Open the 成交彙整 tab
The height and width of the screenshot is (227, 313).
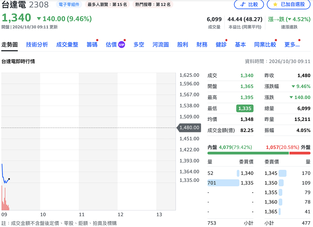pos(67,45)
